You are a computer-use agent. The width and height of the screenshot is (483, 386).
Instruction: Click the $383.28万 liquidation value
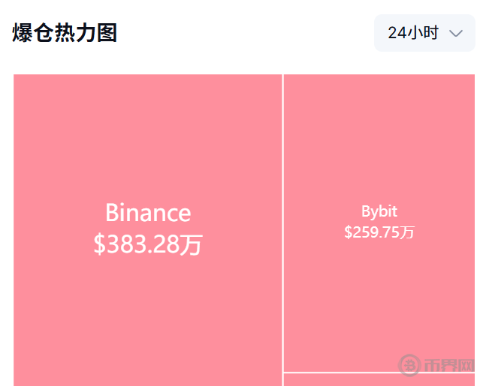[148, 244]
